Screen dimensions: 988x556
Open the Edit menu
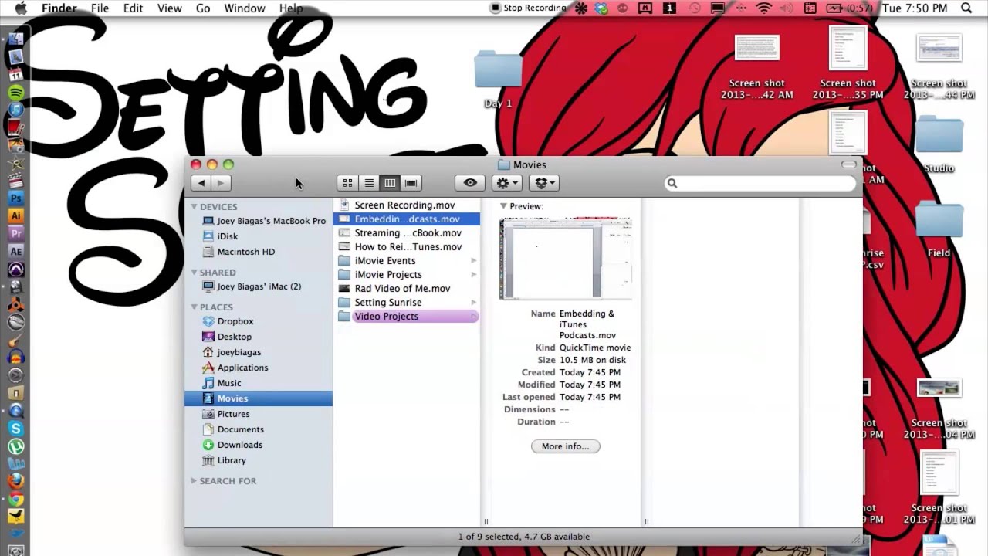pos(133,8)
